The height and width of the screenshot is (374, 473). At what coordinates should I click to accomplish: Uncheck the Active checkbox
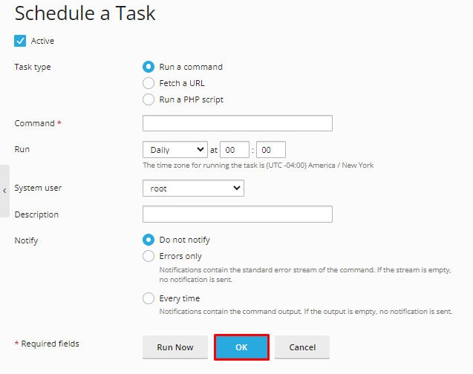pyautogui.click(x=20, y=42)
